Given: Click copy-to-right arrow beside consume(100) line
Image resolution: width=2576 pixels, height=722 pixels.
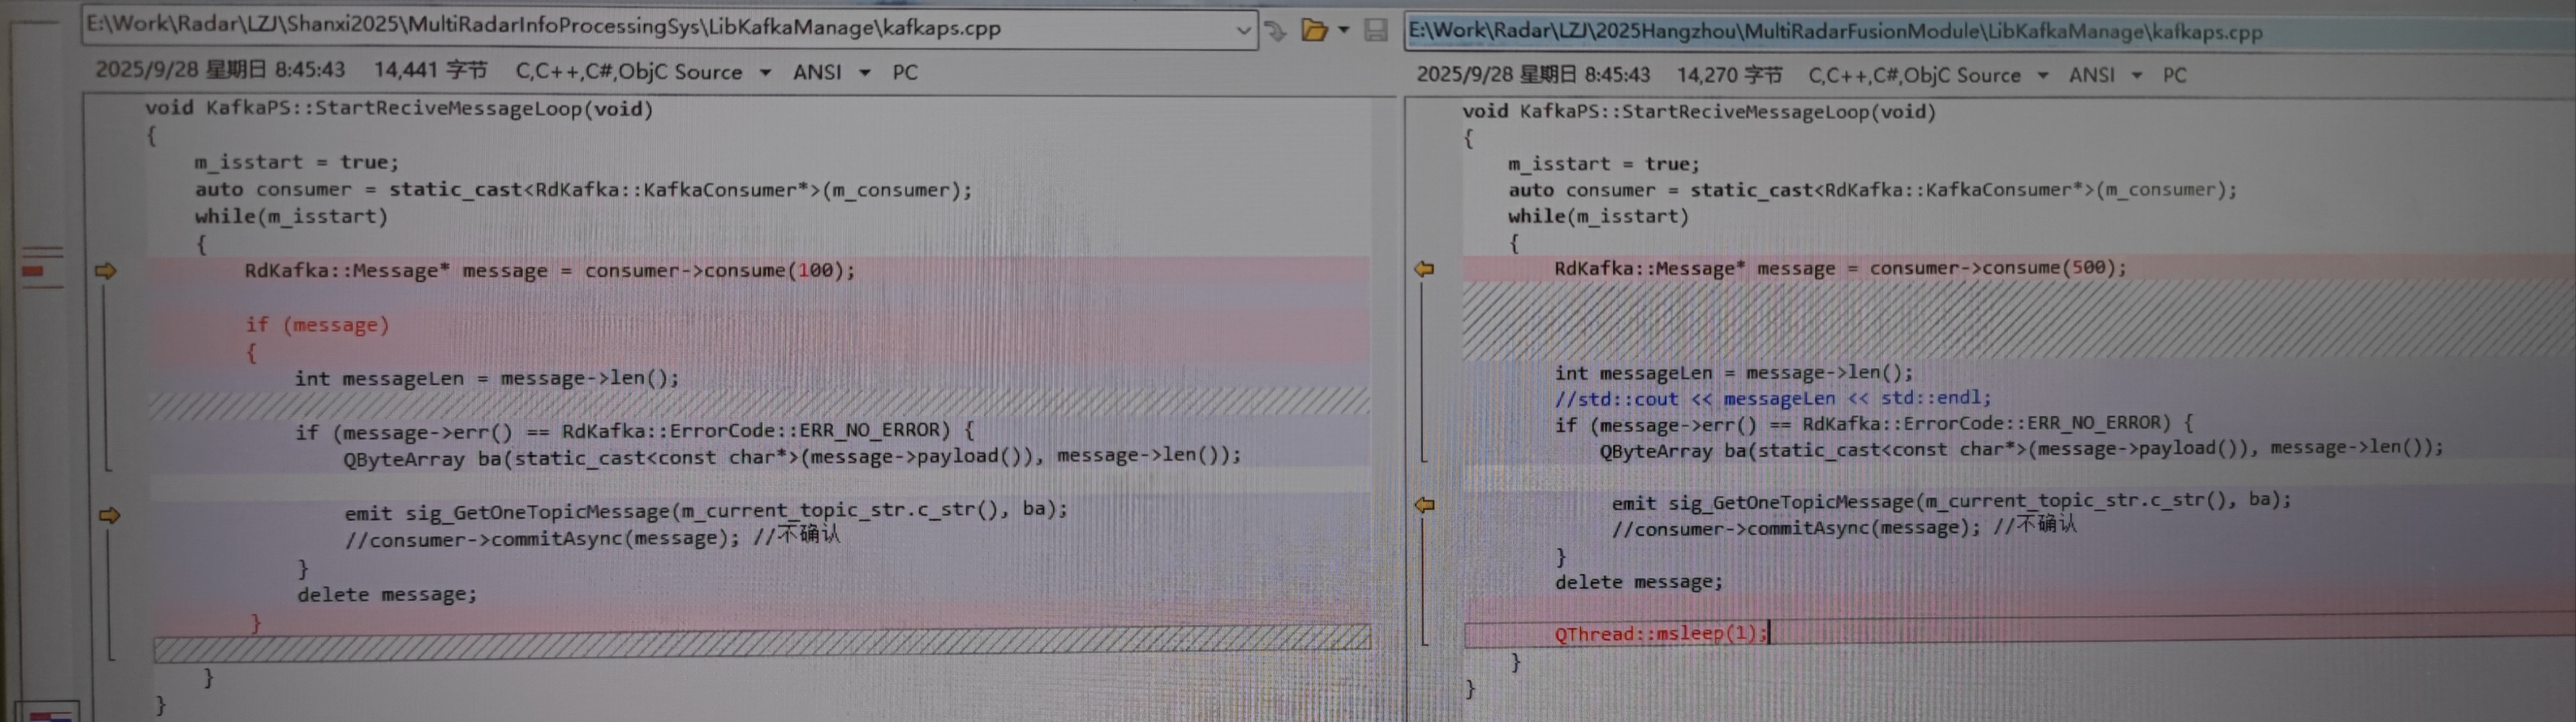Looking at the screenshot, I should [105, 271].
